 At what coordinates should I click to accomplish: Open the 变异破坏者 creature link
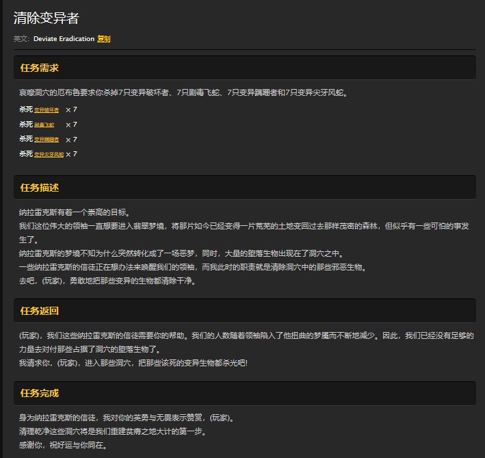point(47,110)
